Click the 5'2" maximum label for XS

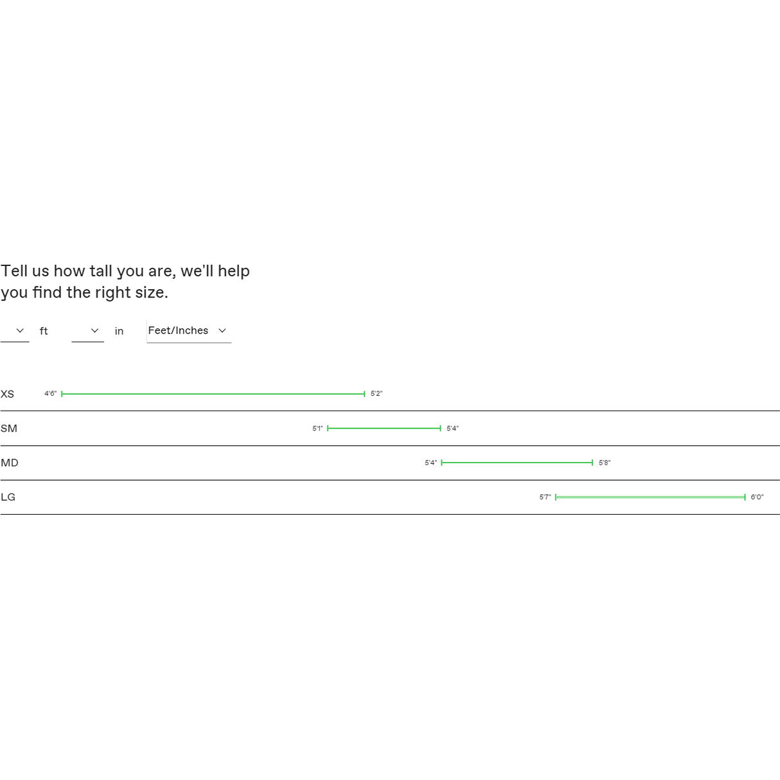click(377, 394)
